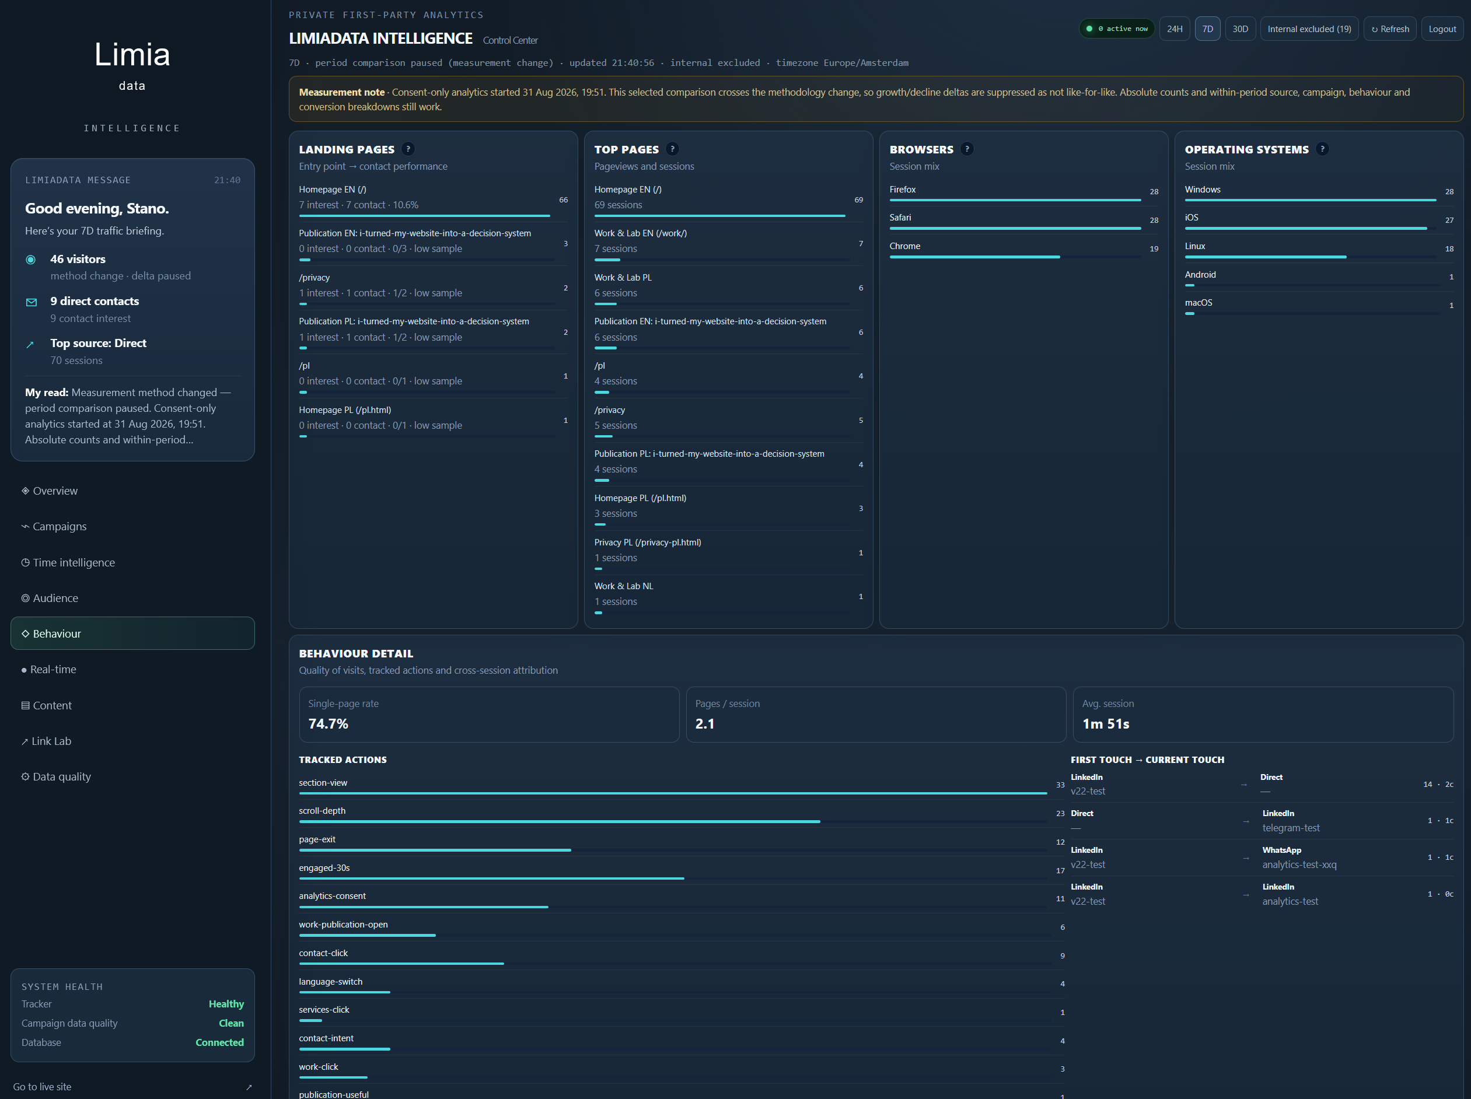Click the Safari browser row
Screen dimensions: 1471x1099
(1023, 220)
